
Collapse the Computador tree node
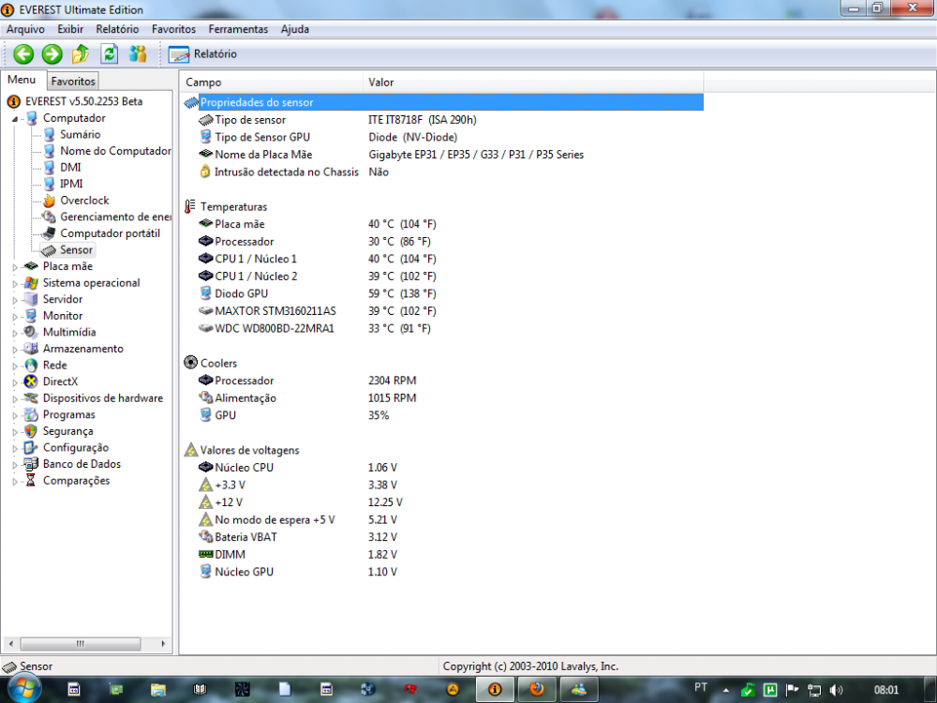tap(15, 119)
